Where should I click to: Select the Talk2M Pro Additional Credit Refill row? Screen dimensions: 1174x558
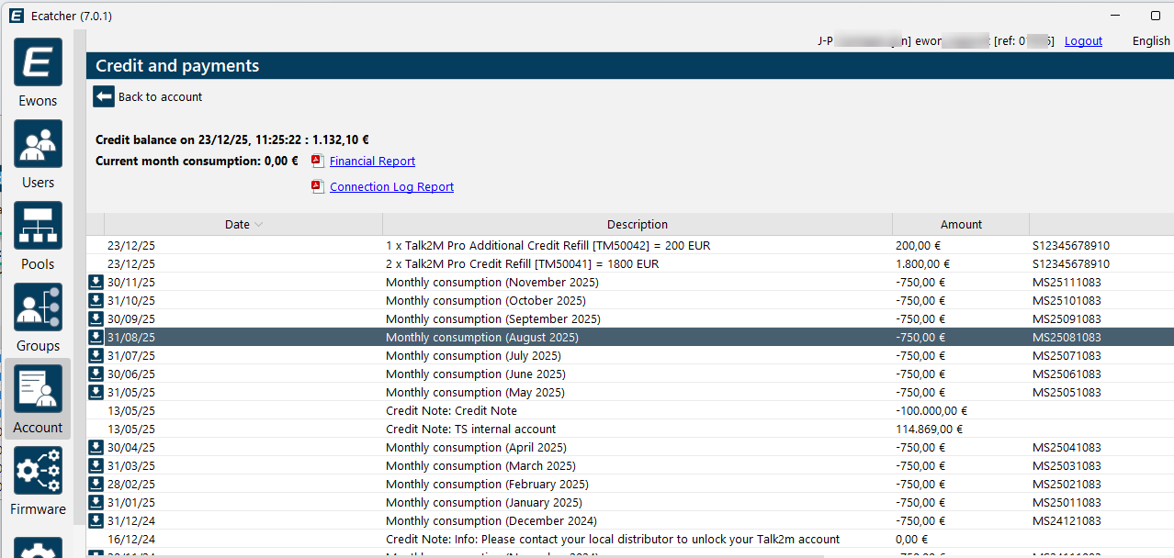547,246
